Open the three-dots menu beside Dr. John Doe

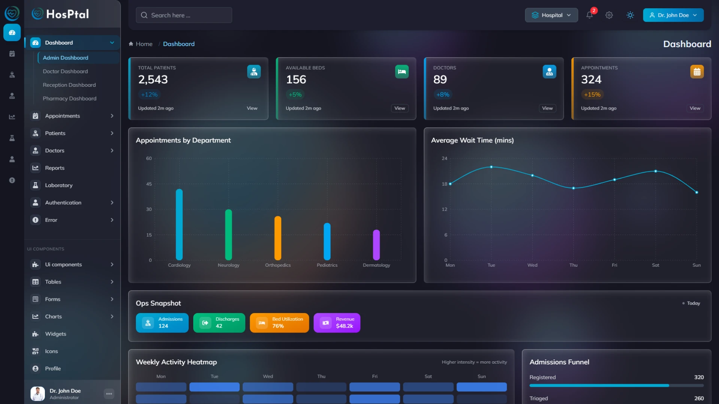[109, 394]
